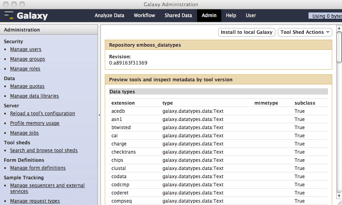Go to Manage users
Screen dimensions: 342x205
26,49
